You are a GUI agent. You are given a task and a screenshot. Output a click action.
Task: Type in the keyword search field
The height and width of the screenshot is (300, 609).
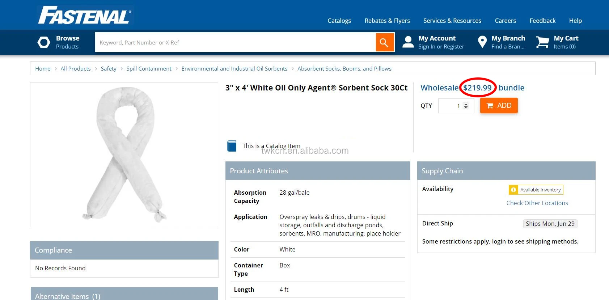point(235,42)
